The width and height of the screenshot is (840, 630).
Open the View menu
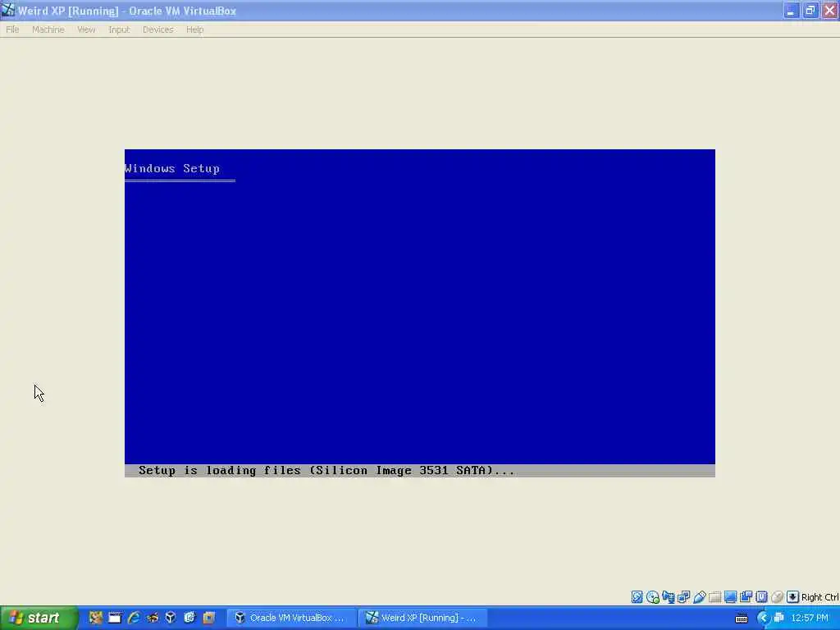click(x=86, y=30)
